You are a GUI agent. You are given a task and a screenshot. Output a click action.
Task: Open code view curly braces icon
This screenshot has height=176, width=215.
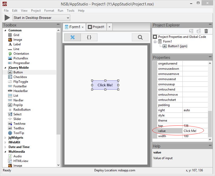pyautogui.click(x=89, y=37)
